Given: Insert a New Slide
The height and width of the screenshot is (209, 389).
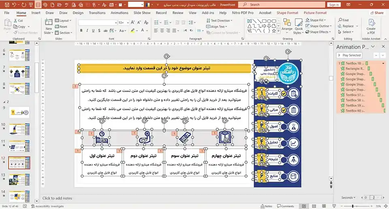Looking at the screenshot, I should (49, 26).
